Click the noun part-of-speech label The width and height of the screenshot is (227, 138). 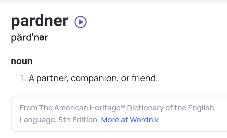(22, 61)
